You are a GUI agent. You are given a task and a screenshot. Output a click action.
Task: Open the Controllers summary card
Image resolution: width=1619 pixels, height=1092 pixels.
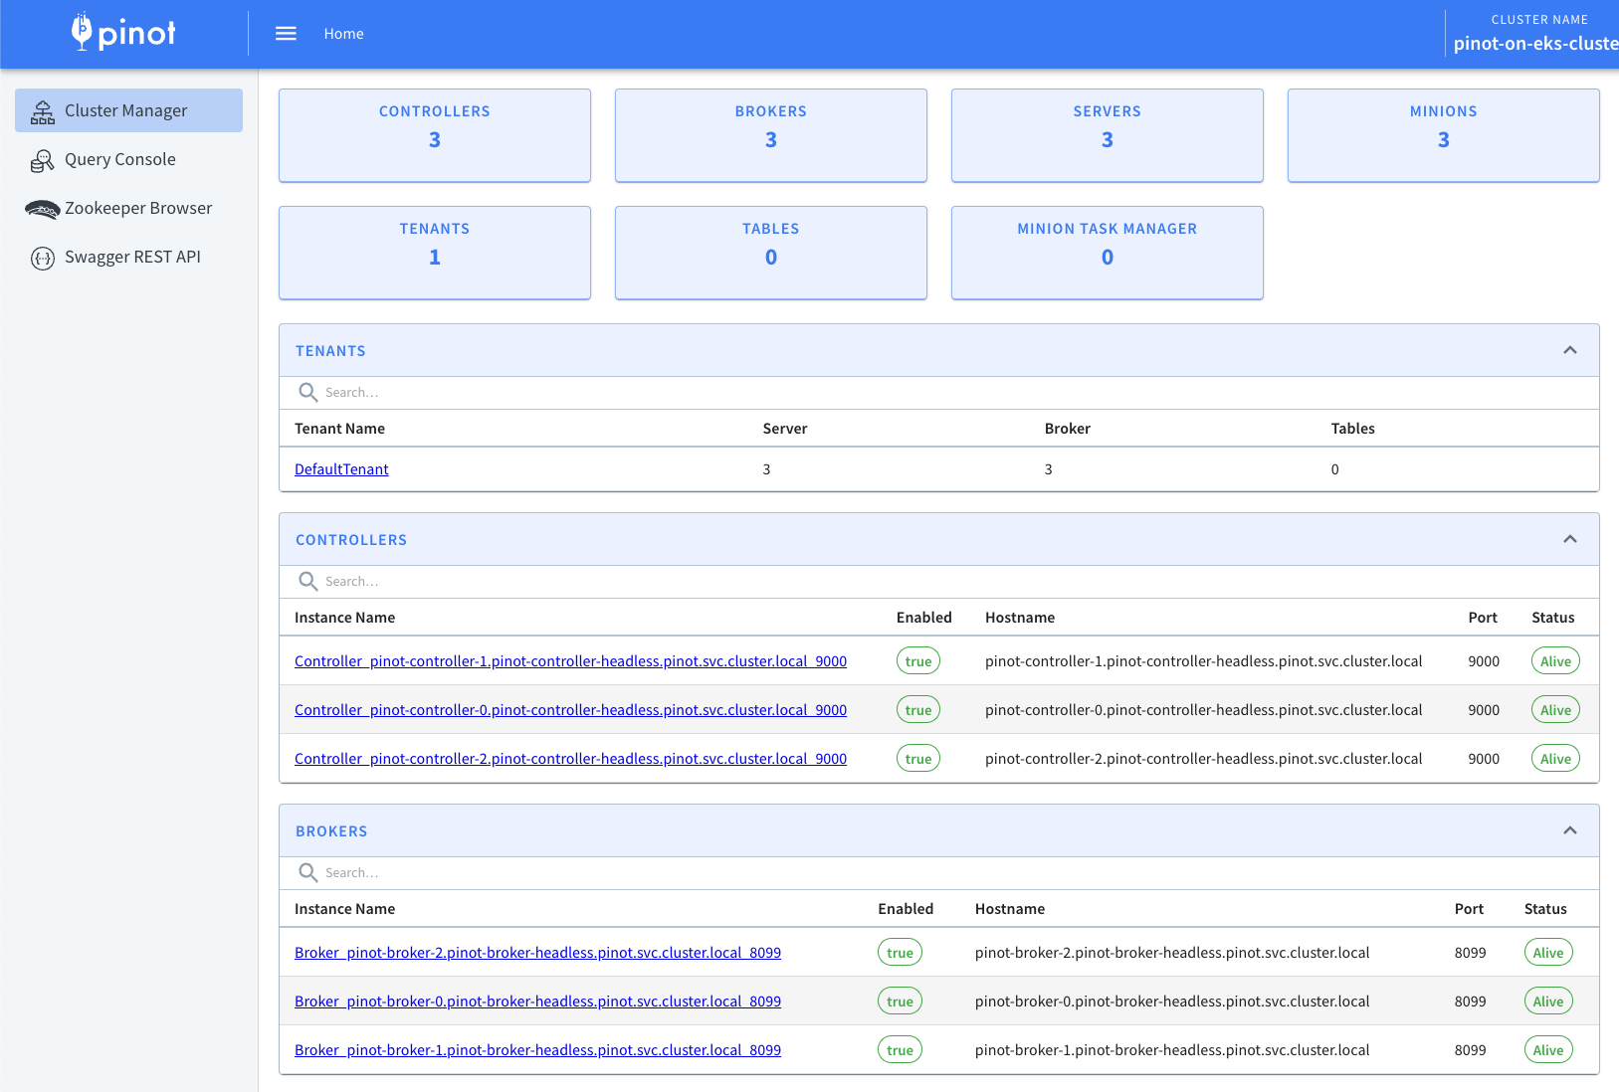click(435, 135)
